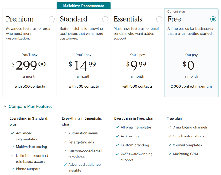Click the Standard $14.99 price
221x175 pixels.
82,65
